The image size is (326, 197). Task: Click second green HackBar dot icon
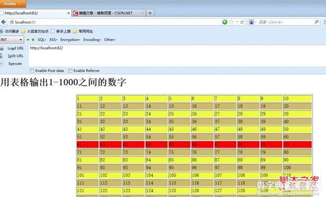[x=33, y=40]
